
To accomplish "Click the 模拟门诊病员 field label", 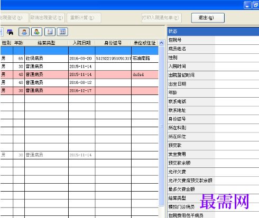I will click(x=181, y=207).
